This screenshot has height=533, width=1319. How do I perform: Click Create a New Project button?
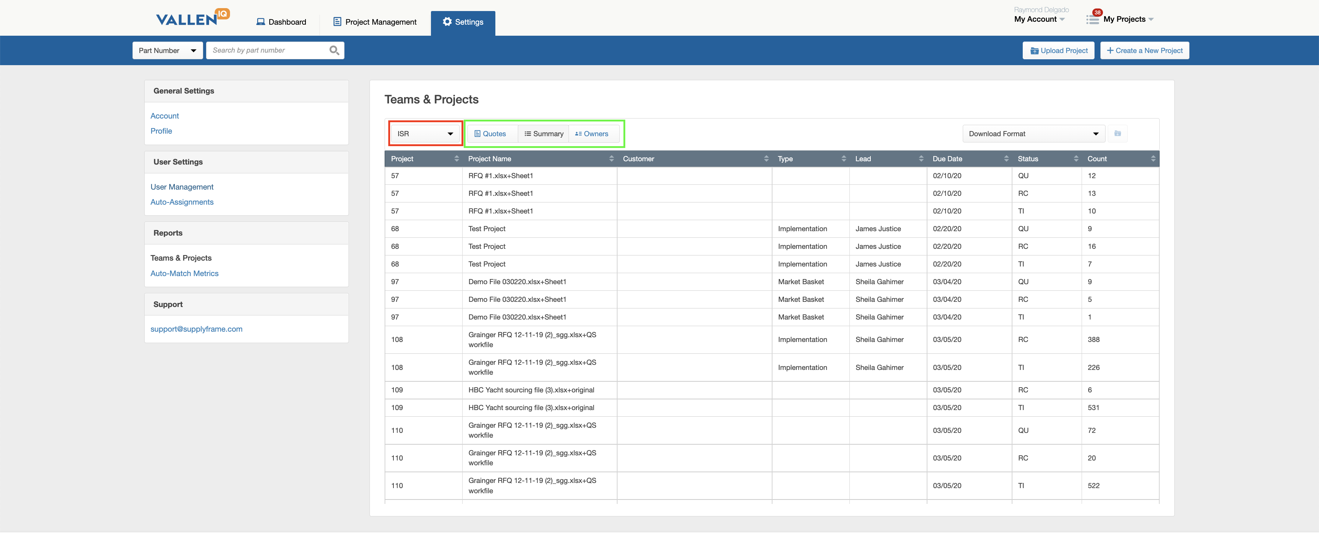[x=1145, y=50]
